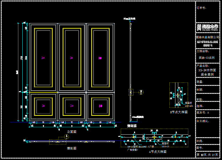Select the 3# label in lower-right panel
222x160 pixels.
100,106
